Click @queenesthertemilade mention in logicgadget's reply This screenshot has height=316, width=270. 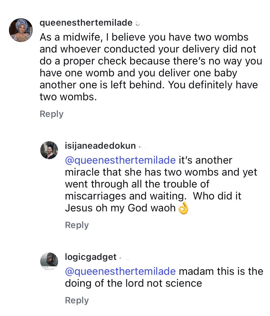pos(120,271)
